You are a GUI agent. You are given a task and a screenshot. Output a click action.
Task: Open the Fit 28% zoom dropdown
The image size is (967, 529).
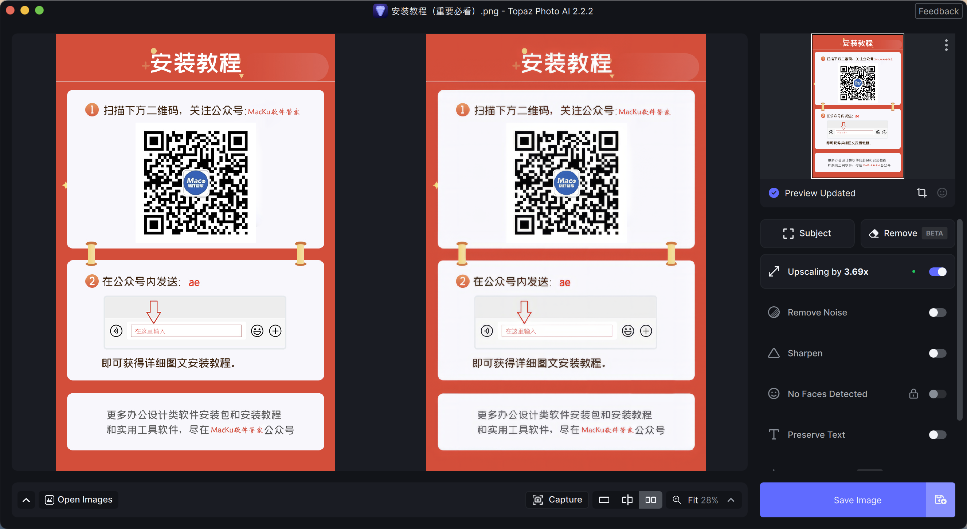click(x=704, y=500)
